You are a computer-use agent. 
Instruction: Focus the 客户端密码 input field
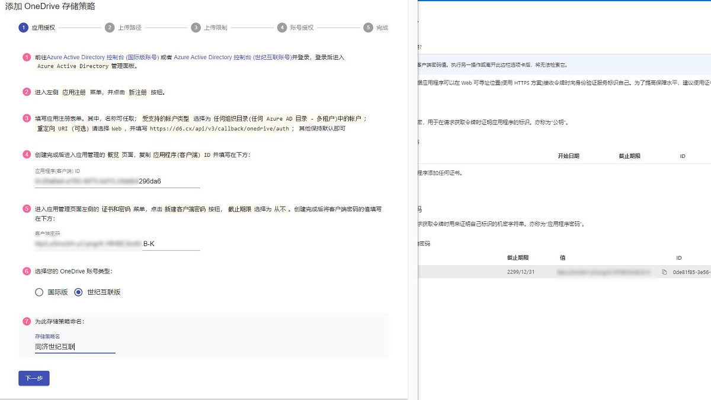tap(117, 243)
